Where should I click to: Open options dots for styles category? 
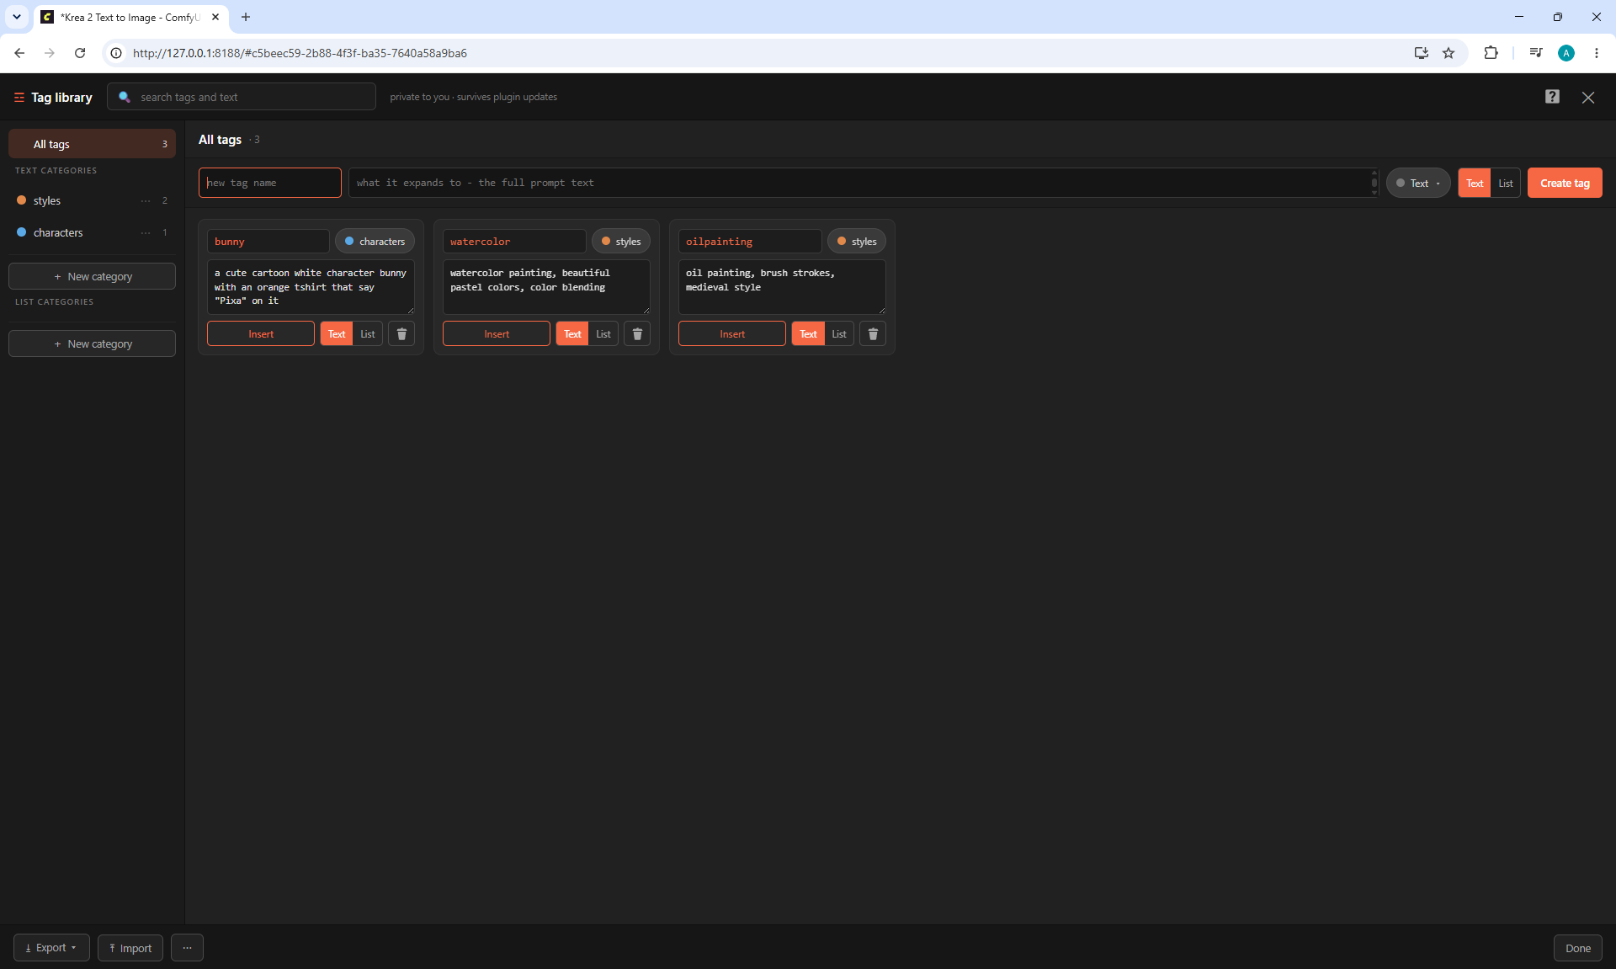point(146,200)
